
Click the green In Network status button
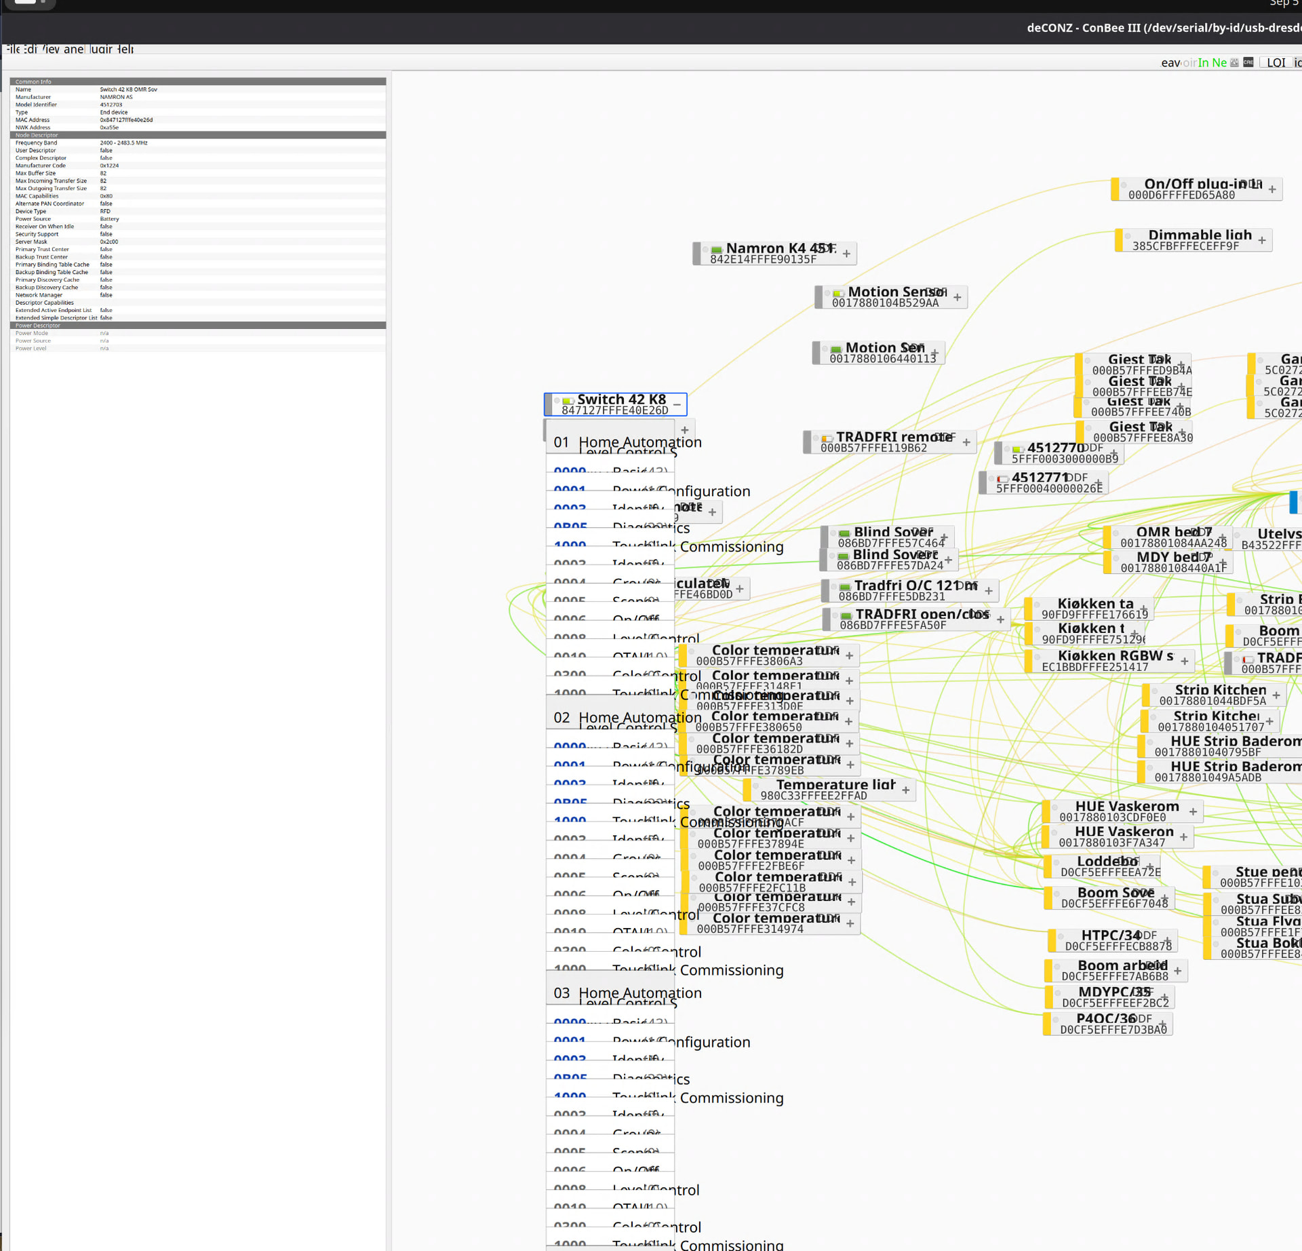click(x=1212, y=62)
